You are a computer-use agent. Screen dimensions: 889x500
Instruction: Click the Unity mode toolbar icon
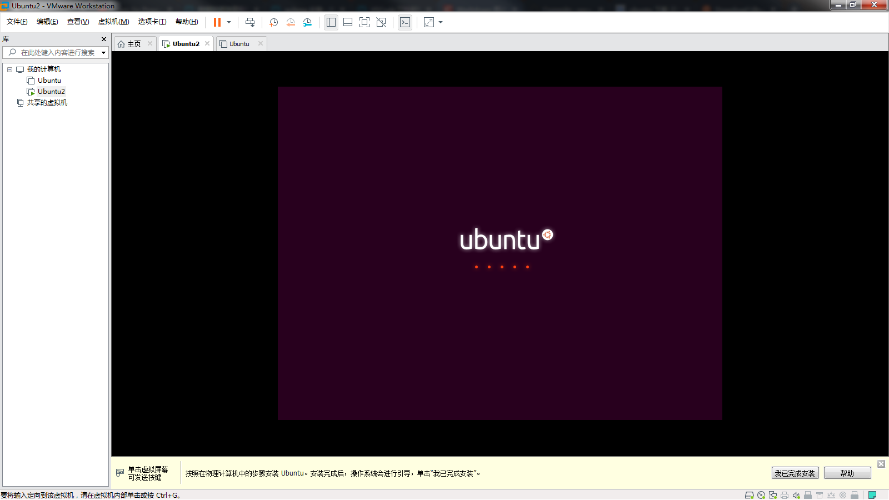click(x=381, y=22)
